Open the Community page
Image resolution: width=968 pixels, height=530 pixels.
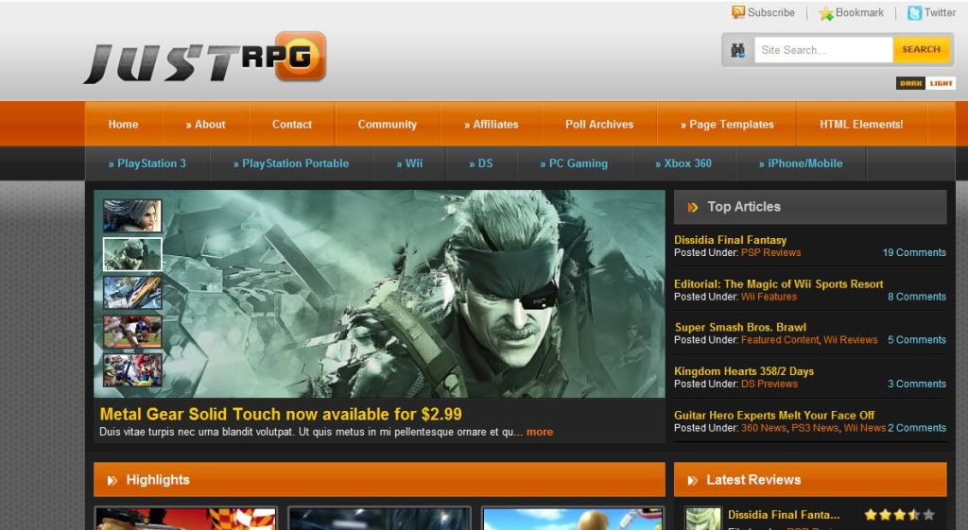coord(388,124)
